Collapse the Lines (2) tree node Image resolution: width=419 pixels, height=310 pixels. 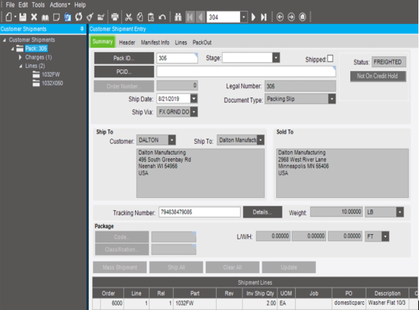(21, 66)
